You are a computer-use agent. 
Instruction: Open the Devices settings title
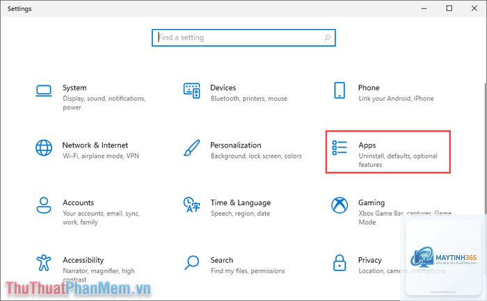(223, 88)
